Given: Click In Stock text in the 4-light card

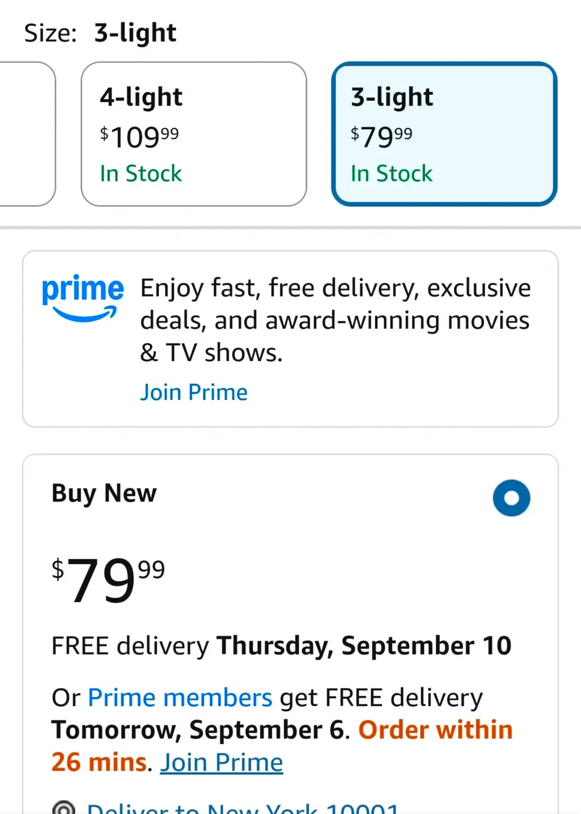Looking at the screenshot, I should [x=141, y=173].
